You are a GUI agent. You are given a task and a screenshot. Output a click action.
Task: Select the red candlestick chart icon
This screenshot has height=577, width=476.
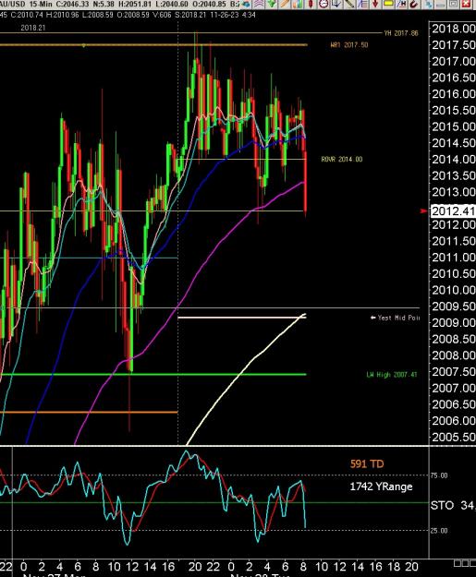point(311,4)
